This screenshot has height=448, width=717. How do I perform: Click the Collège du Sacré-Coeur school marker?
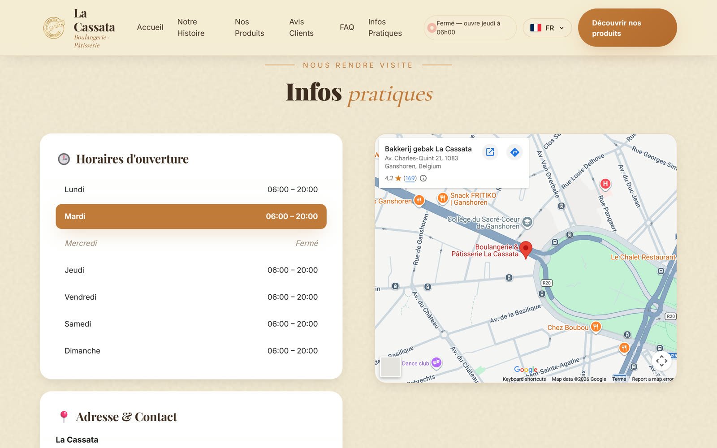(x=527, y=222)
